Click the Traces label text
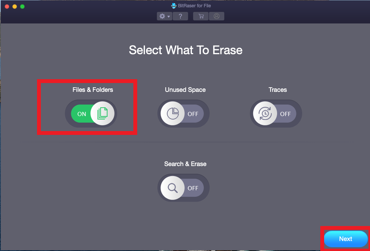The height and width of the screenshot is (251, 370). click(278, 90)
